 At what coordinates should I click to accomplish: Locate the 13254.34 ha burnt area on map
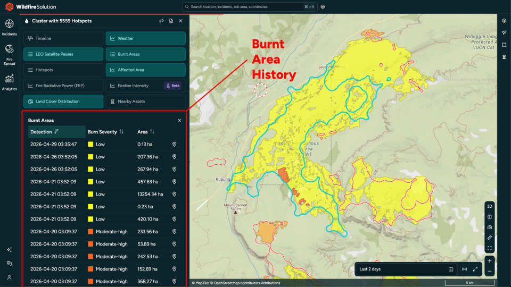[175, 195]
